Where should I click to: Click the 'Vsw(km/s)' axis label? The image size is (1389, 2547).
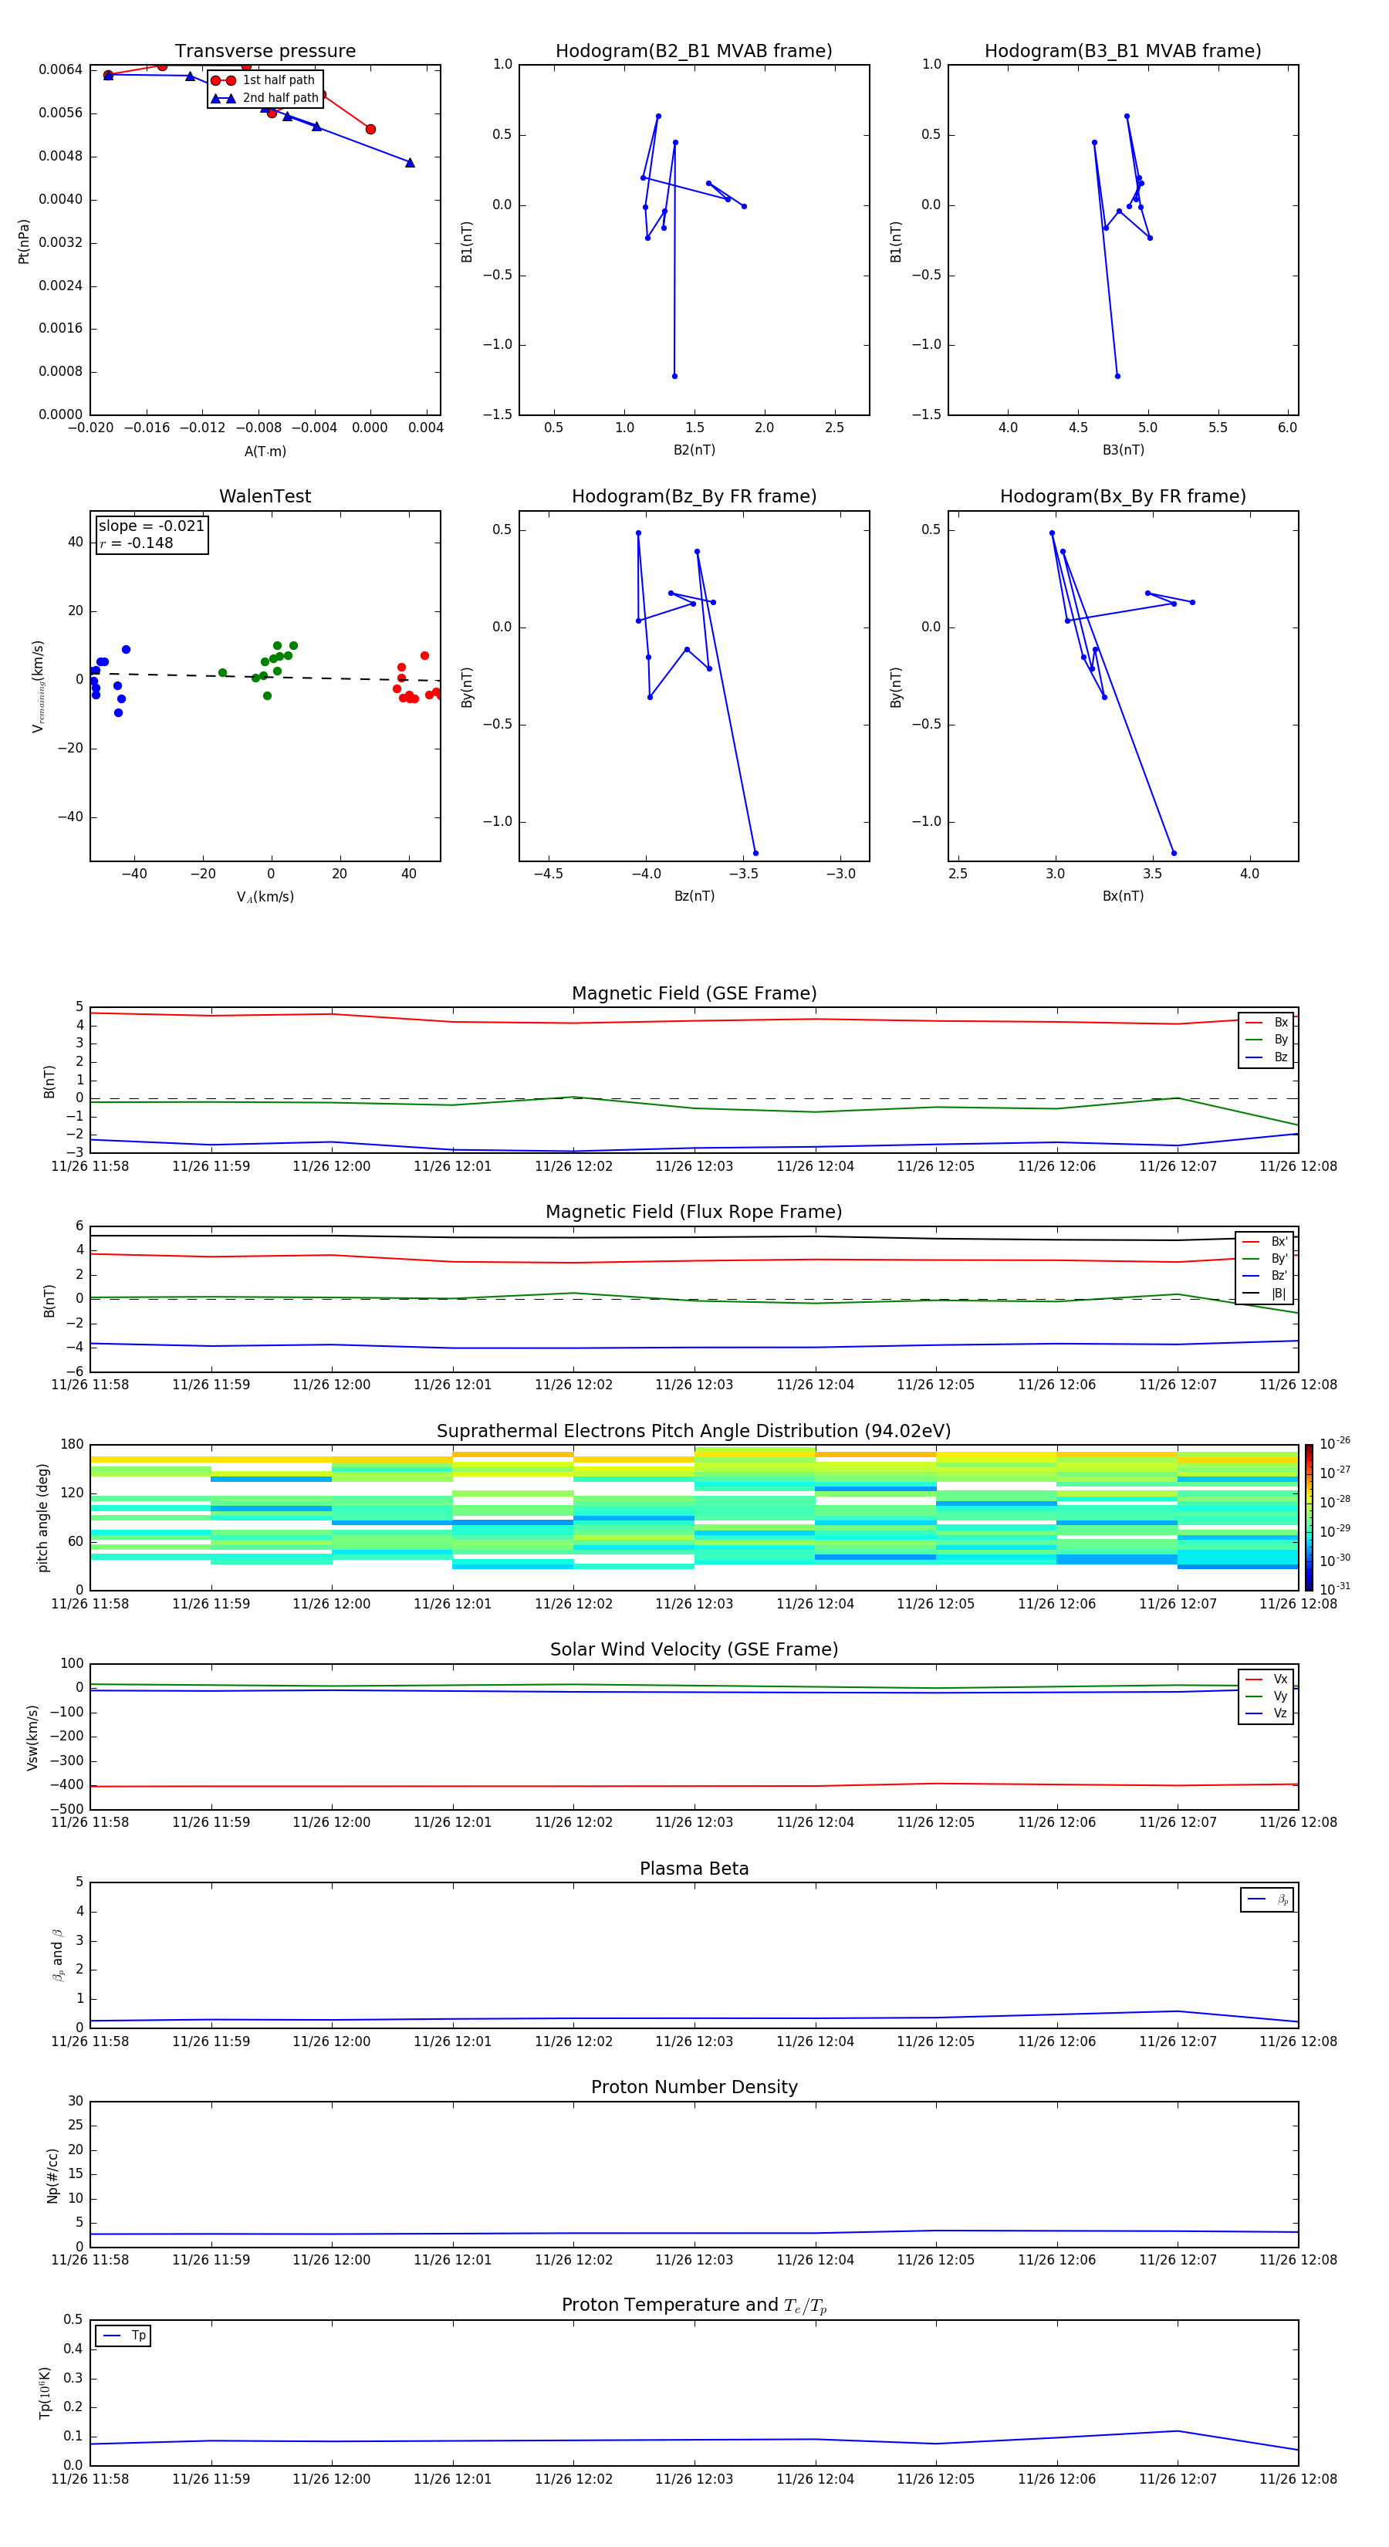[x=32, y=1737]
